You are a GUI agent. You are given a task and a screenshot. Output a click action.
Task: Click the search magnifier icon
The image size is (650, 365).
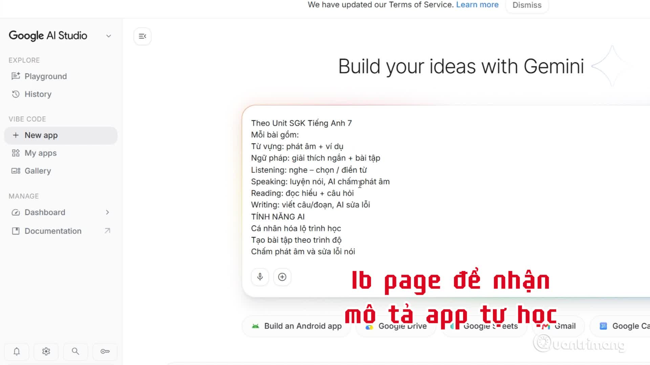pyautogui.click(x=75, y=351)
